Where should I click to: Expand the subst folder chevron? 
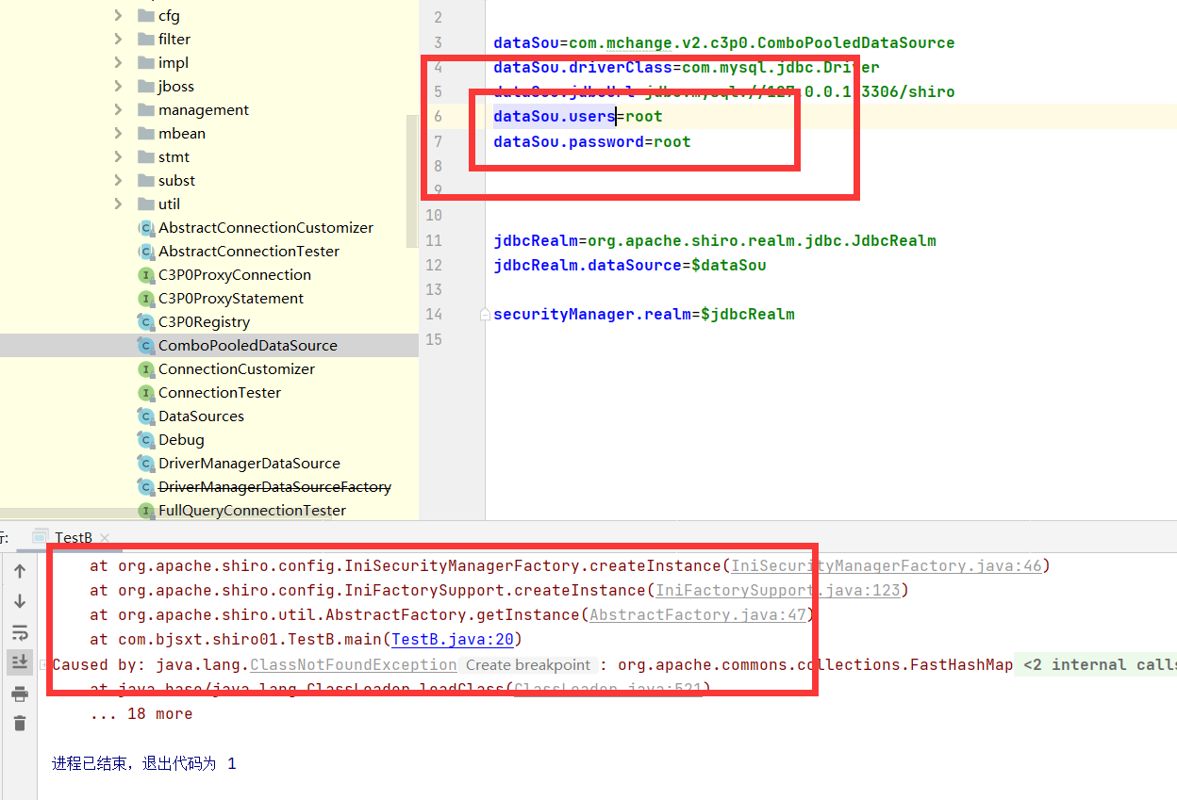tap(118, 180)
